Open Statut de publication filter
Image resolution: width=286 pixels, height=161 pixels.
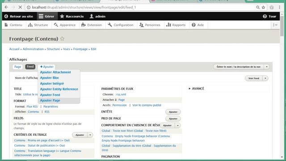pos(40,145)
